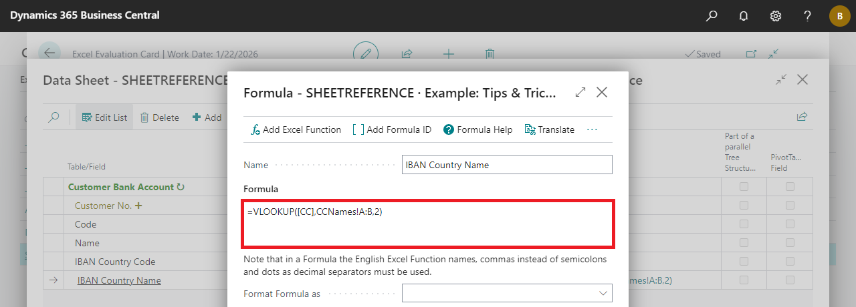Click the Translate action

(x=550, y=129)
